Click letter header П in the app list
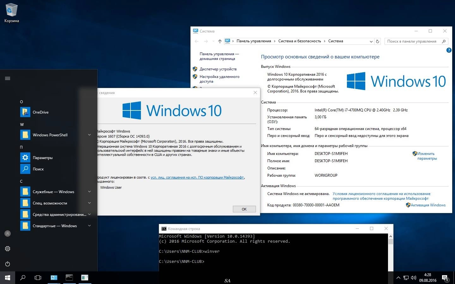Viewport: 455px width, 284px height. click(x=21, y=147)
